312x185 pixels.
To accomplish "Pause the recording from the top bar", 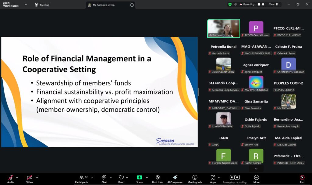I will click(x=259, y=5).
